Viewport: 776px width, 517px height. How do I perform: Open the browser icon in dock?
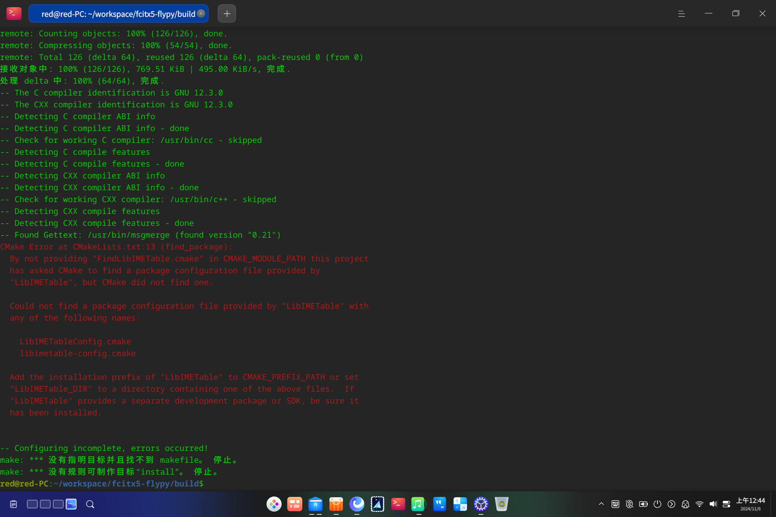[357, 504]
